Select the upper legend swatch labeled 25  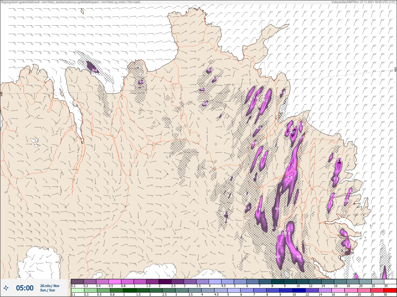[x=378, y=281]
